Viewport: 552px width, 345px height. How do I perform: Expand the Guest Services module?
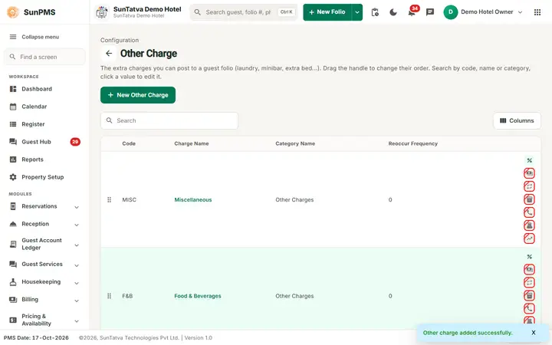pos(77,265)
